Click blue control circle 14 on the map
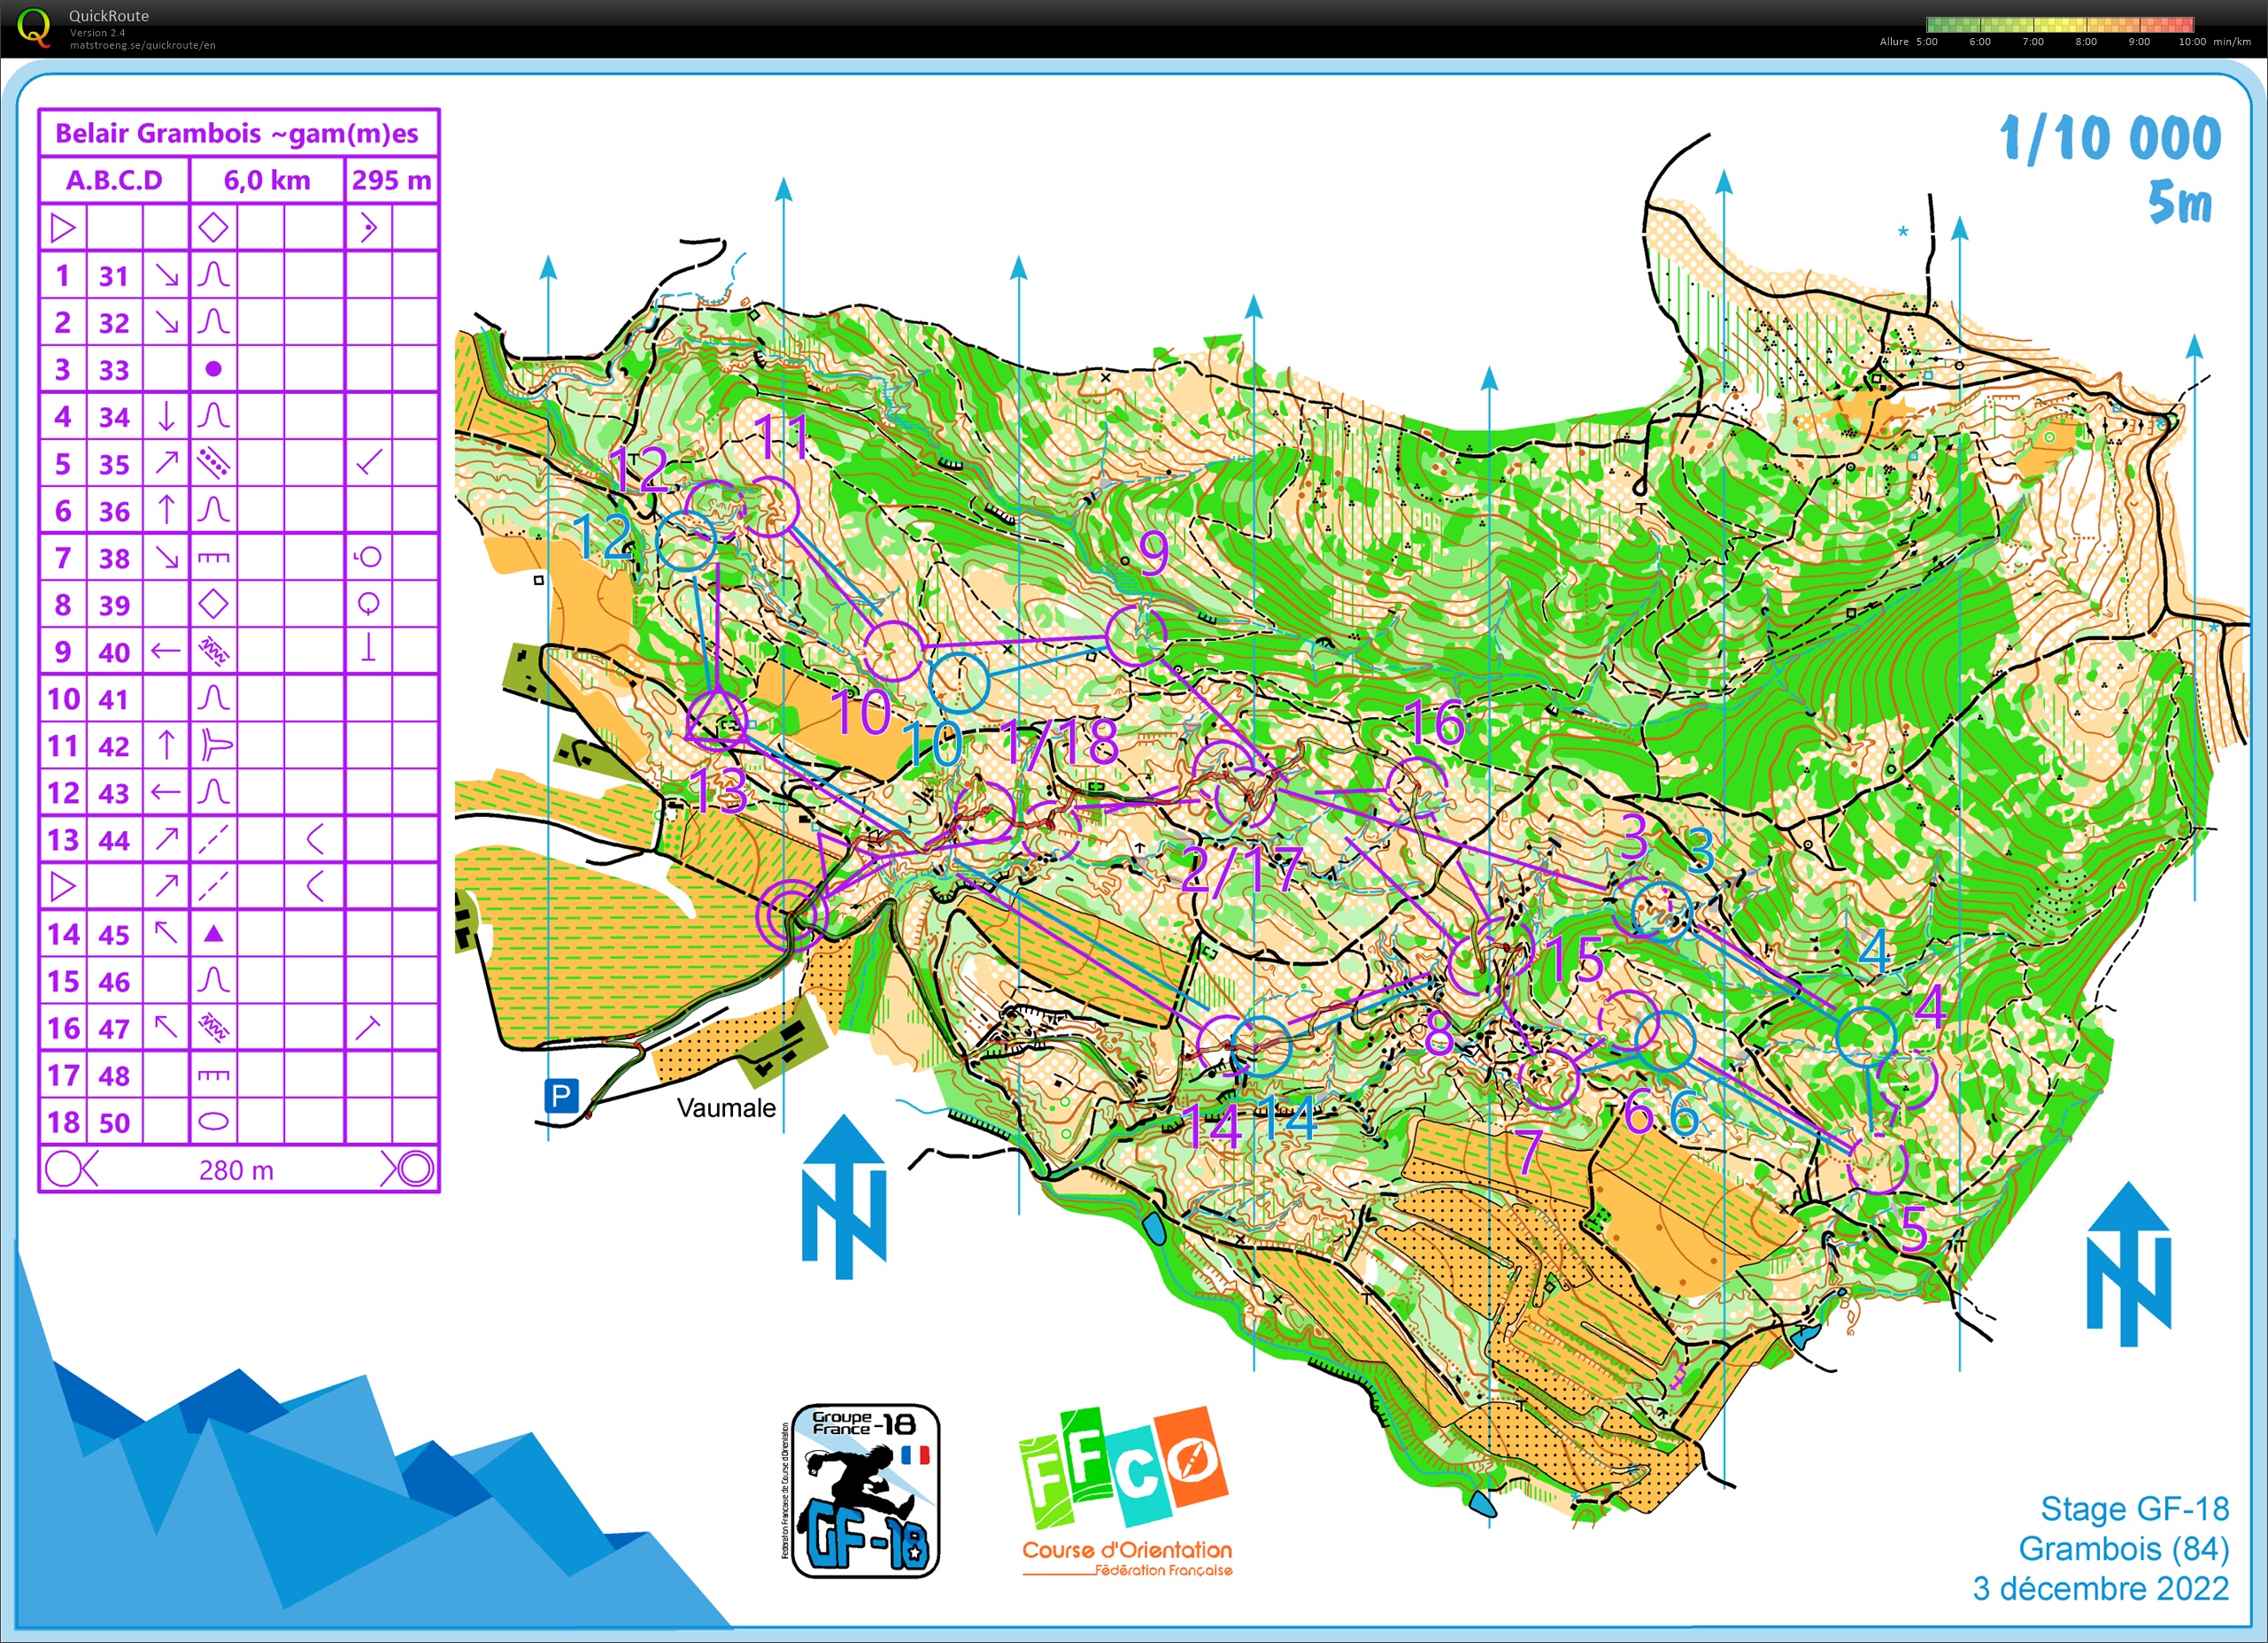Screen dimensions: 2268x1643 coord(1261,1046)
